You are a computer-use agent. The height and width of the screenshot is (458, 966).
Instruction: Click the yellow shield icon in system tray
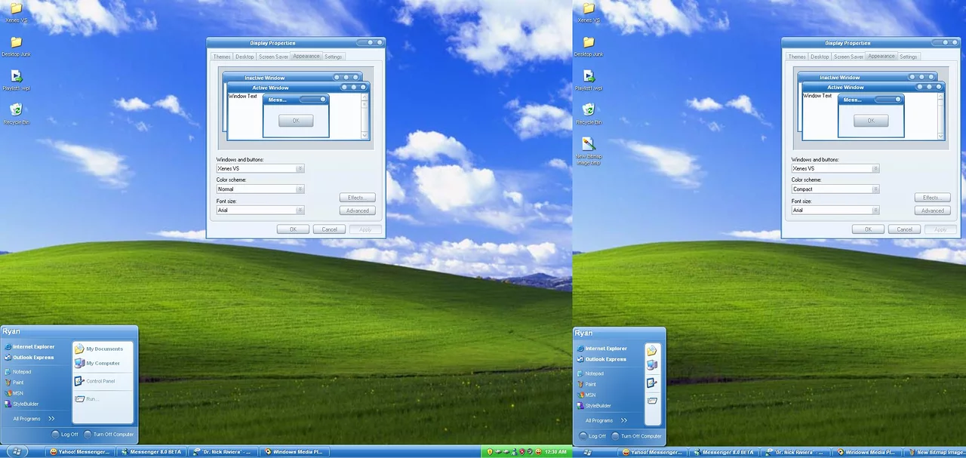click(x=489, y=452)
